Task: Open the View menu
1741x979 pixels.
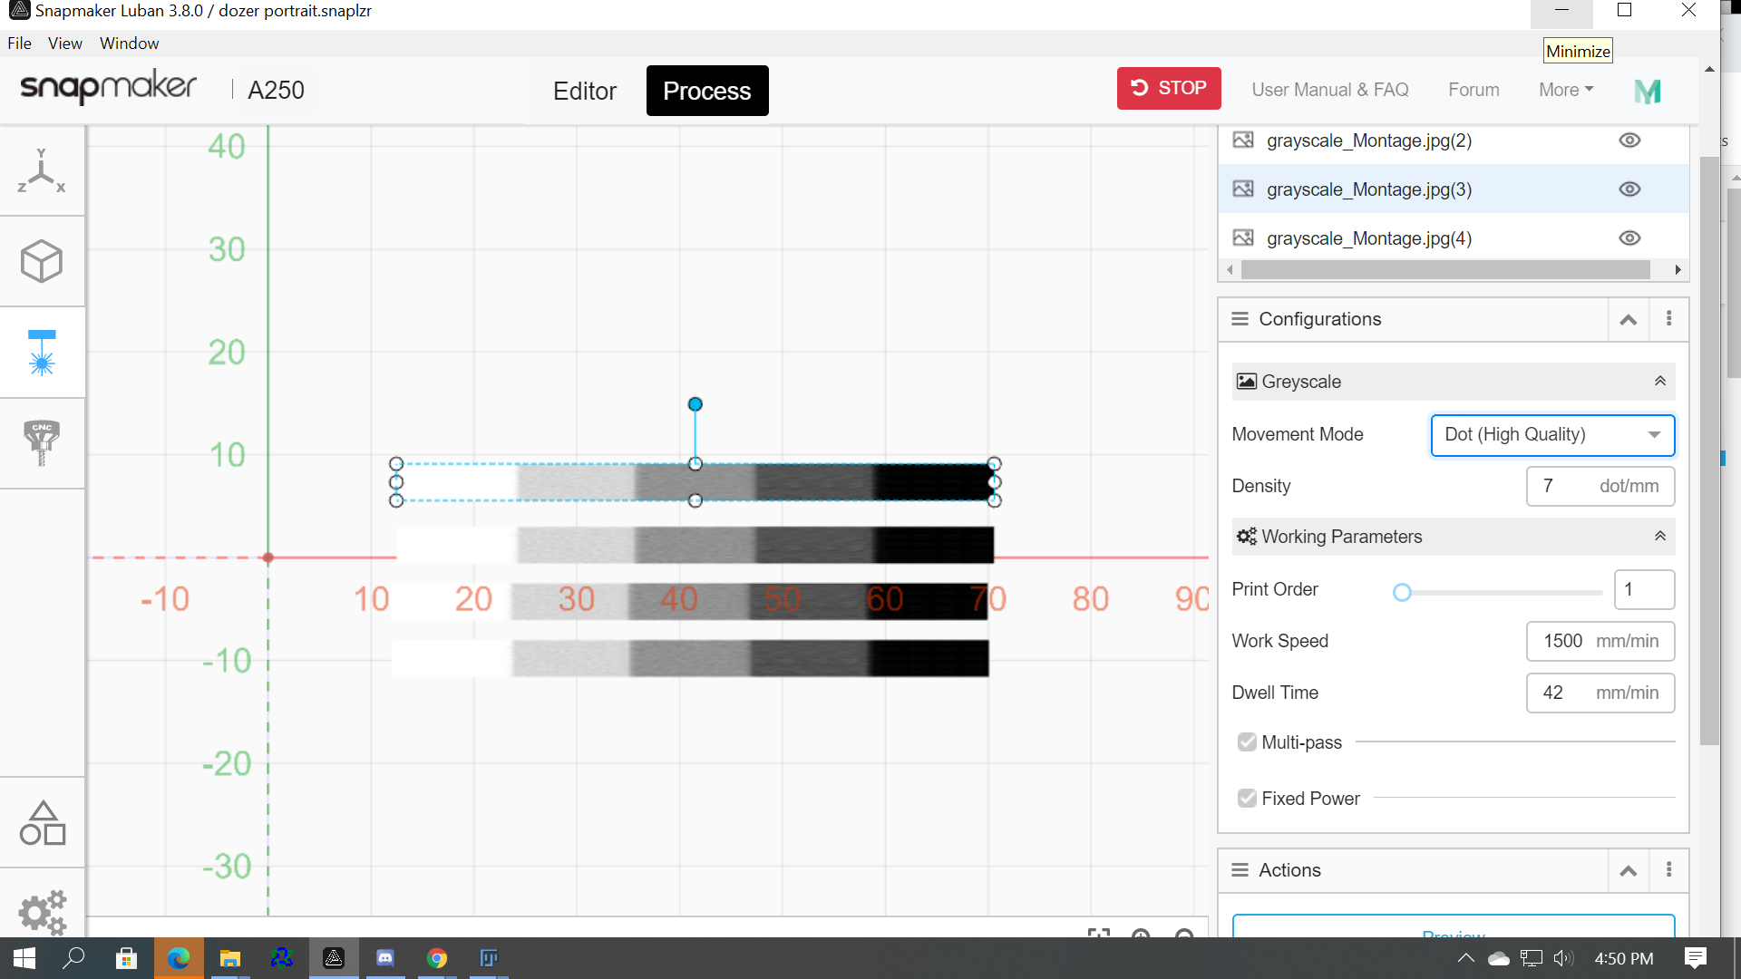Action: pos(64,43)
